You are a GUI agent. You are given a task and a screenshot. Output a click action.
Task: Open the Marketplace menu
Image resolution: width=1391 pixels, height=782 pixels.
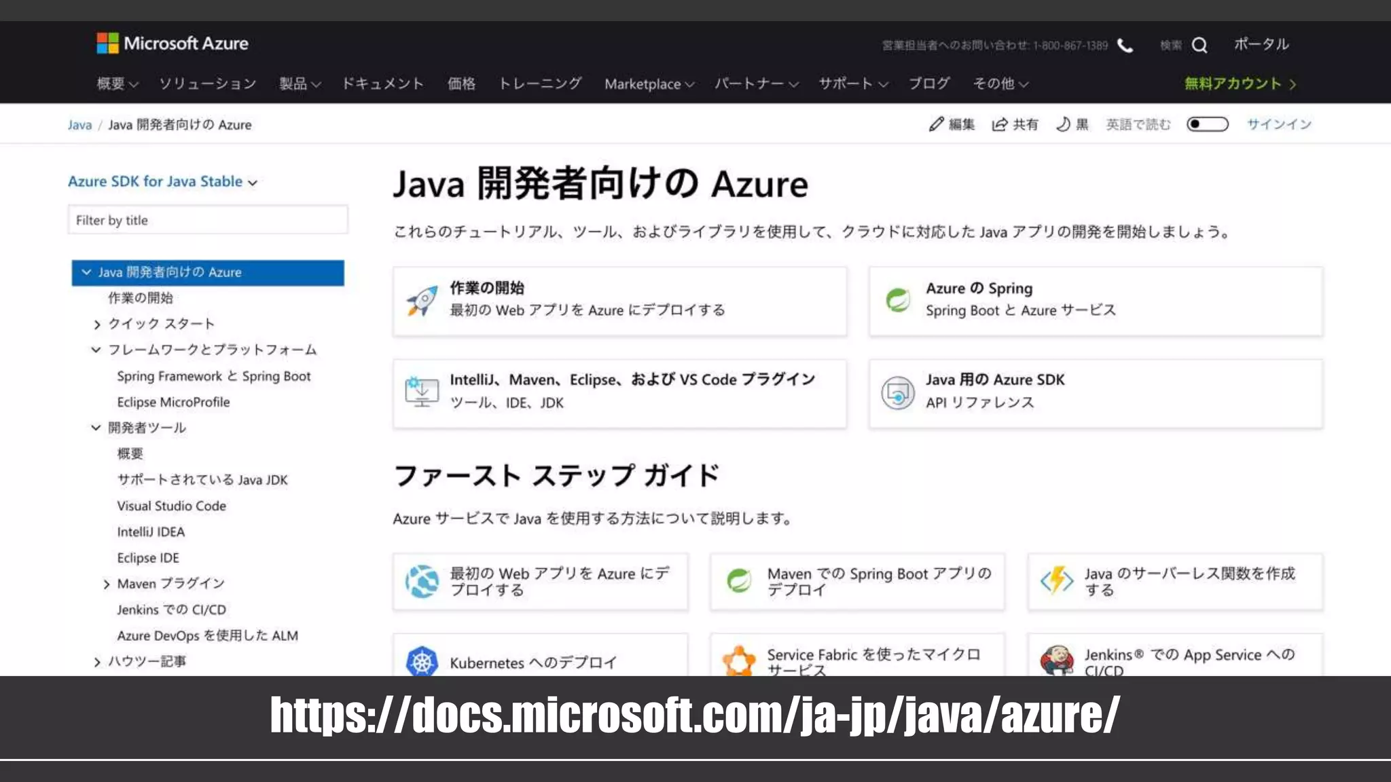click(649, 84)
